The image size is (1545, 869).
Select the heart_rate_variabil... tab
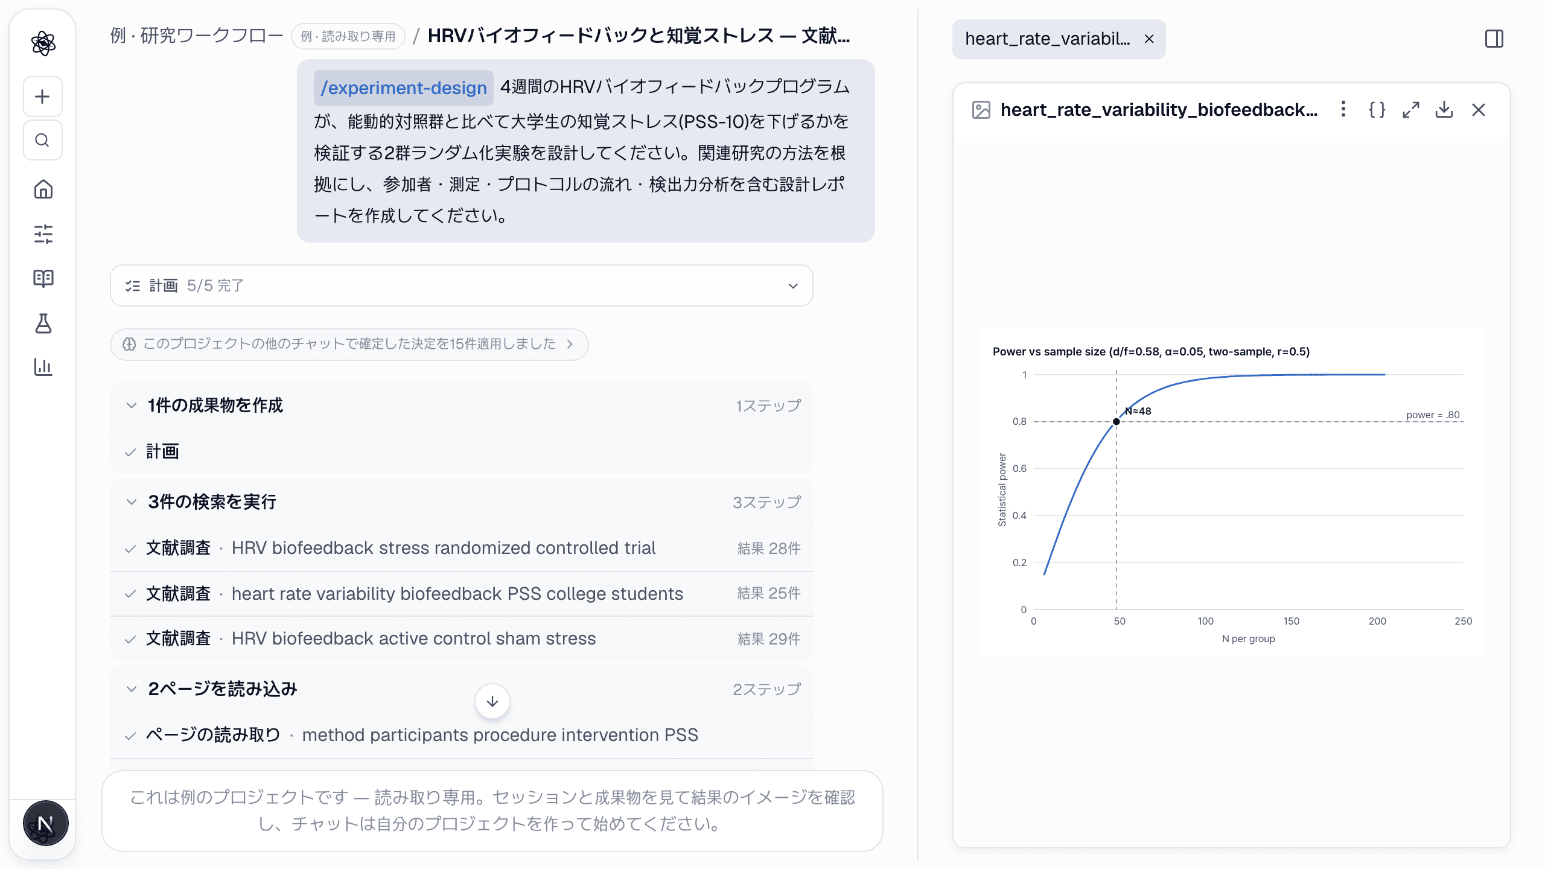(x=1047, y=39)
